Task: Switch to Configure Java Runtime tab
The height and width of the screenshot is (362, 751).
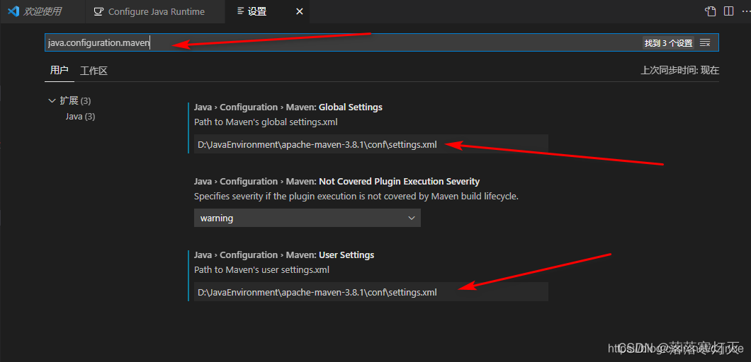Action: (155, 11)
